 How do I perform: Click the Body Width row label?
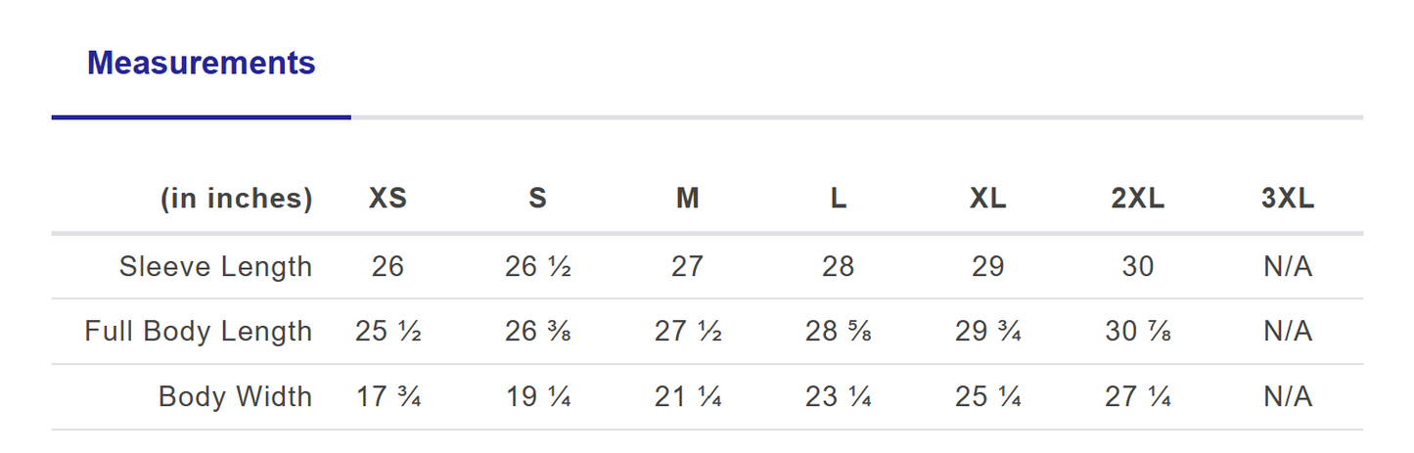point(235,396)
